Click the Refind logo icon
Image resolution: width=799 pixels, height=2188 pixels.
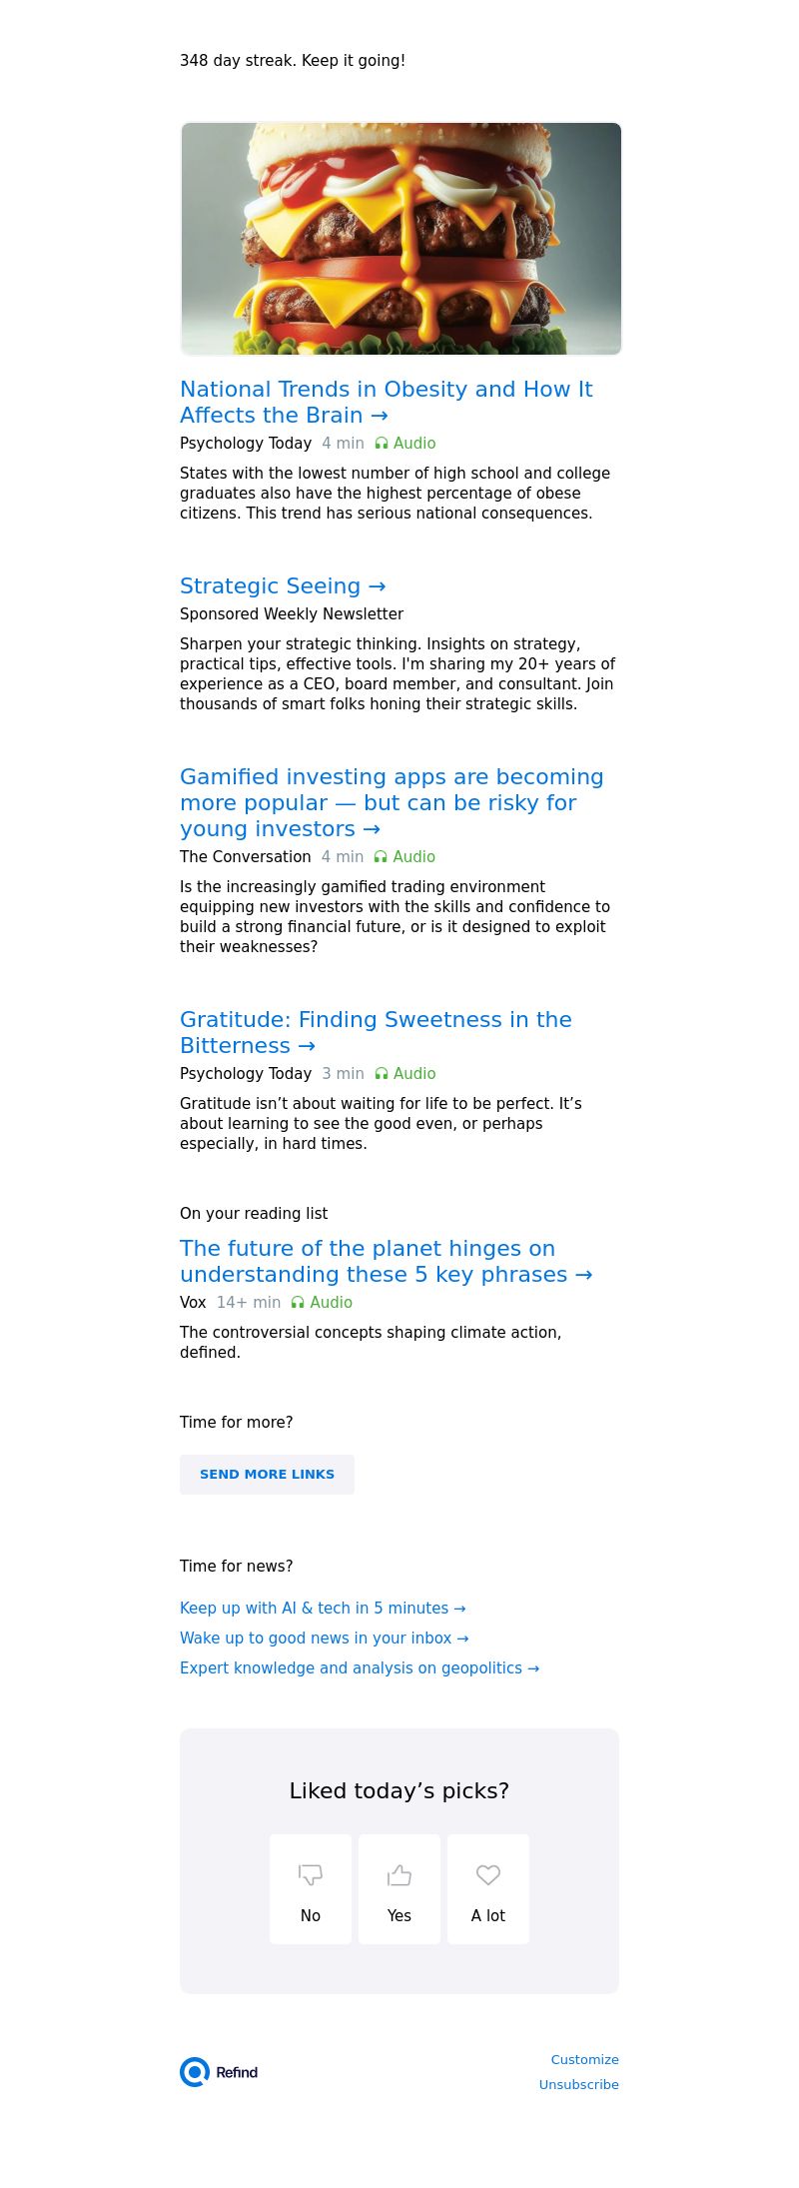[x=195, y=2072]
